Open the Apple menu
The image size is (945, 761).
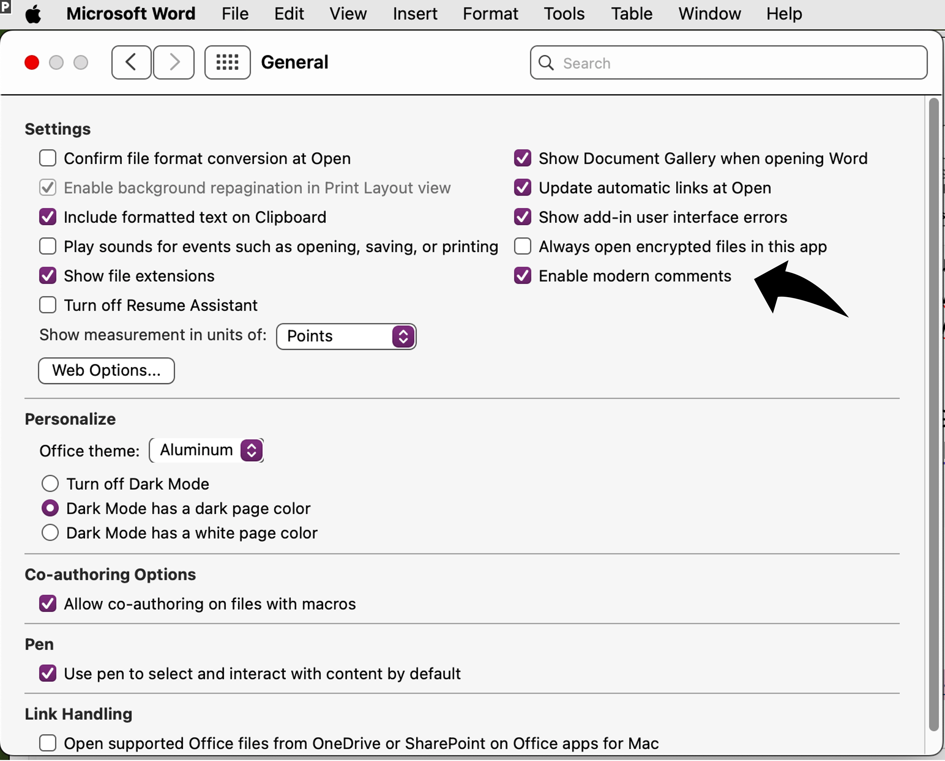click(33, 14)
